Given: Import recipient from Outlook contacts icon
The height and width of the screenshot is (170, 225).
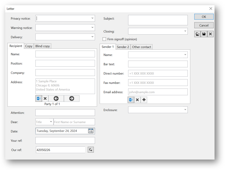Looking at the screenshot, I should tap(39, 99).
